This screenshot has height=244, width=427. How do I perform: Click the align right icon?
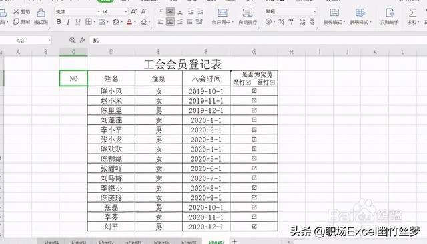click(x=180, y=21)
